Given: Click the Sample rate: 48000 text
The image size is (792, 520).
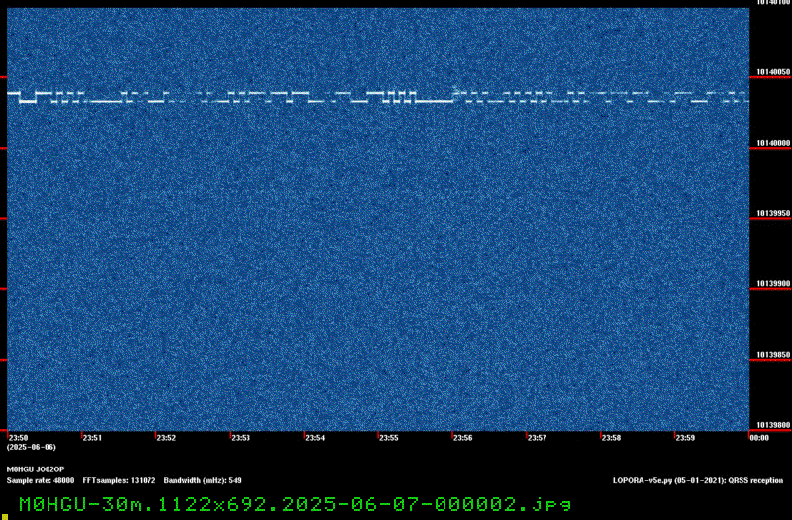Looking at the screenshot, I should [41, 480].
